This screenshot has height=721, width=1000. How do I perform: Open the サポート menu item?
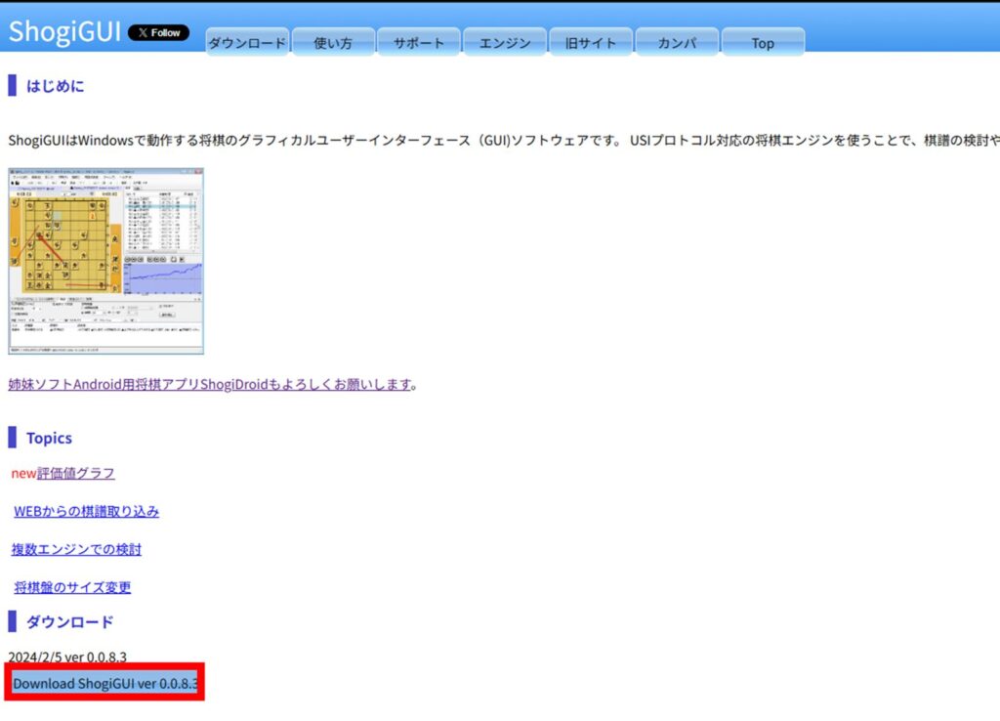pos(419,42)
